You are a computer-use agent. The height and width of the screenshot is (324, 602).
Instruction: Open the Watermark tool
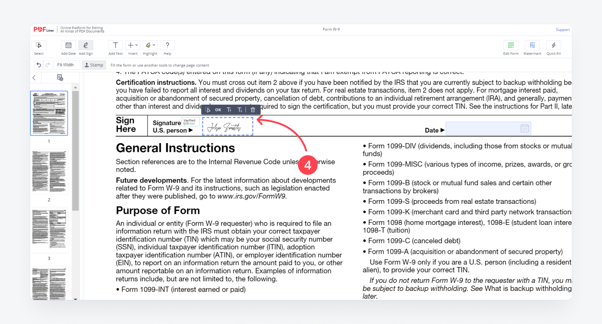(x=532, y=45)
